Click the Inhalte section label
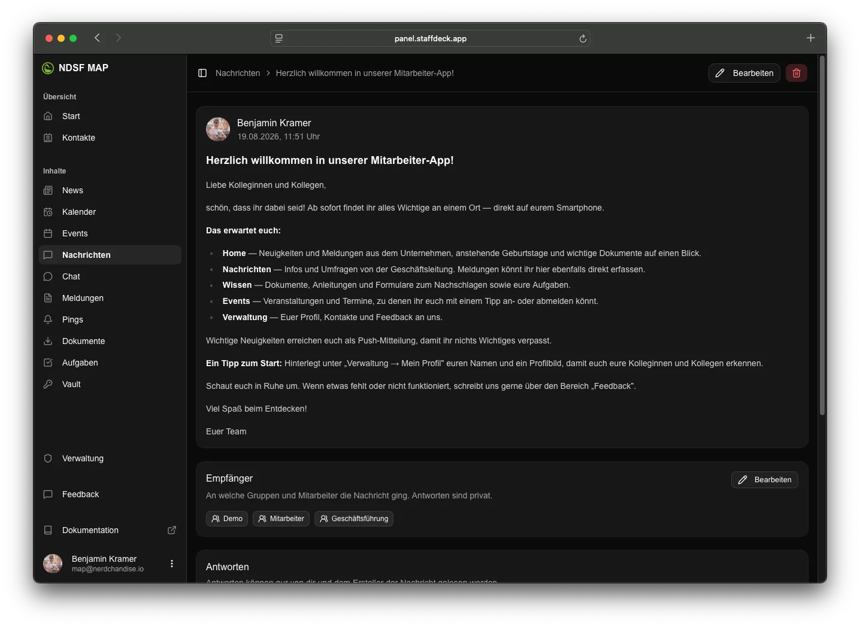Image resolution: width=860 pixels, height=627 pixels. (x=54, y=171)
